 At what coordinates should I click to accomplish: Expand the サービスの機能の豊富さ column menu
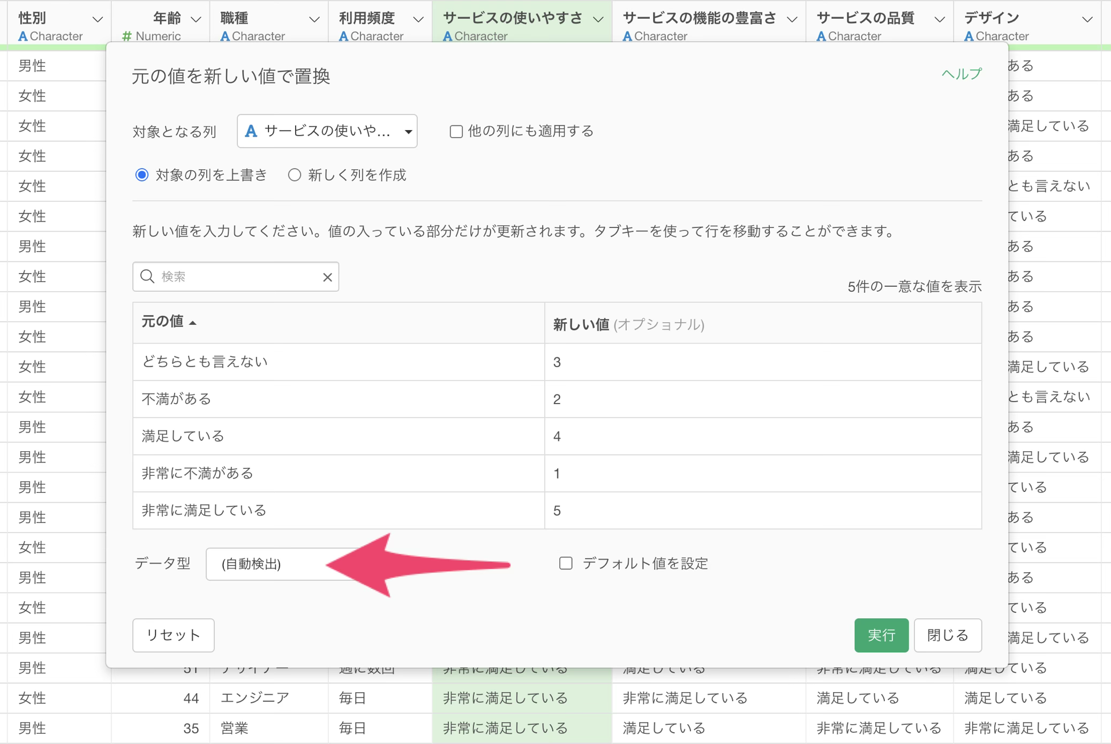click(792, 20)
